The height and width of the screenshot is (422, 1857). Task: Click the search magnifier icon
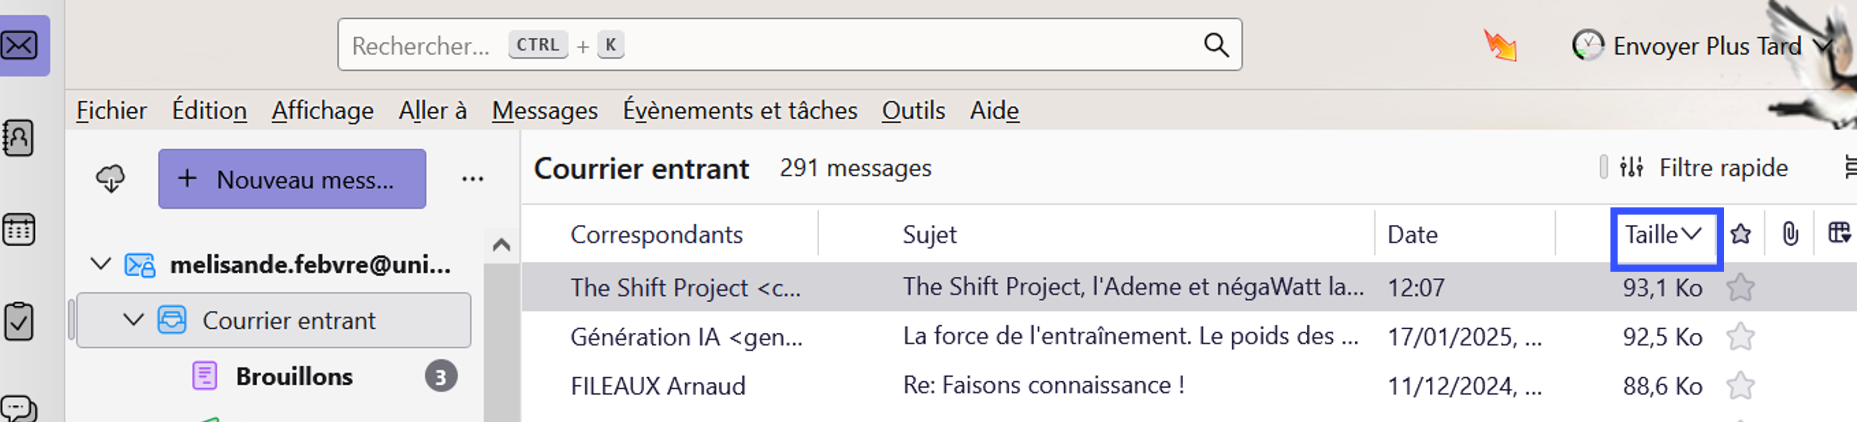pyautogui.click(x=1215, y=45)
